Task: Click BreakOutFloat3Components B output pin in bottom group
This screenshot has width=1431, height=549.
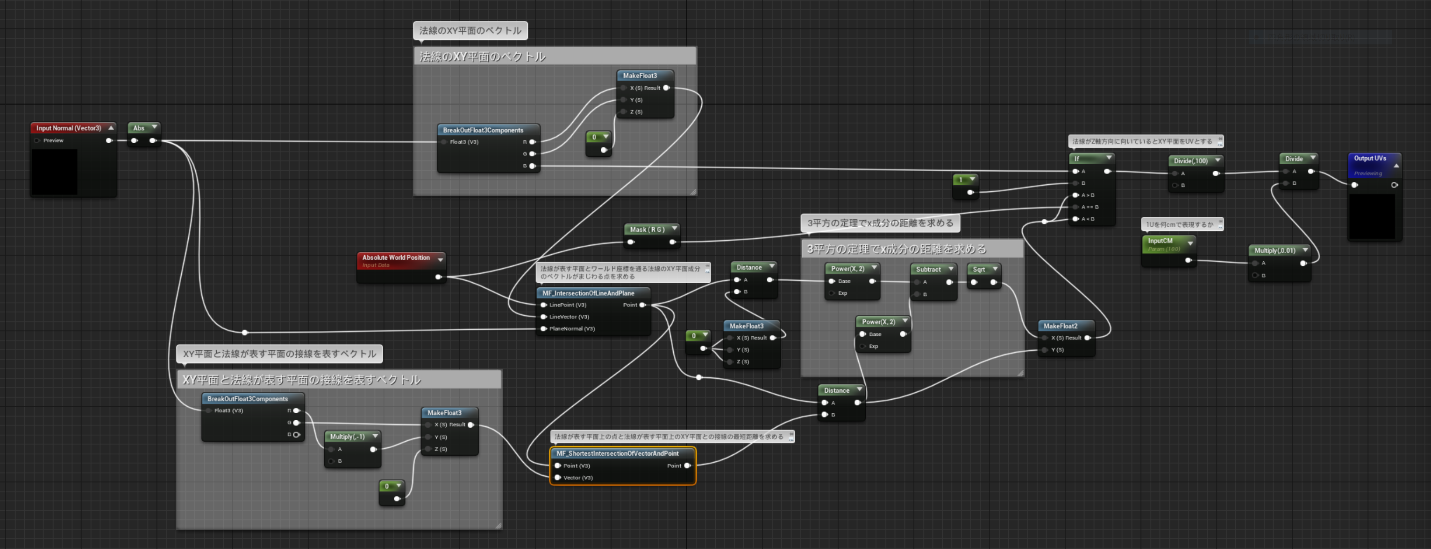Action: [297, 435]
